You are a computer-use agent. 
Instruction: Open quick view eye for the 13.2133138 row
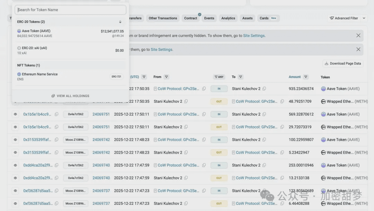click(x=15, y=178)
